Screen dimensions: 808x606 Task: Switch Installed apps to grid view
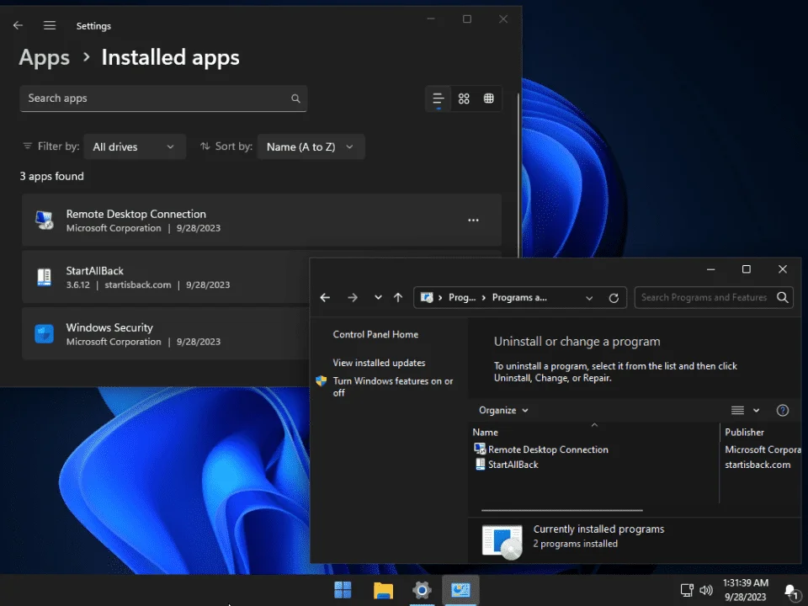[x=464, y=98]
